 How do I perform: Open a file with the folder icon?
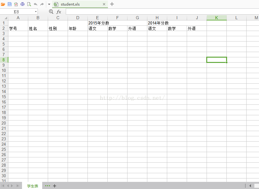tap(3, 4)
